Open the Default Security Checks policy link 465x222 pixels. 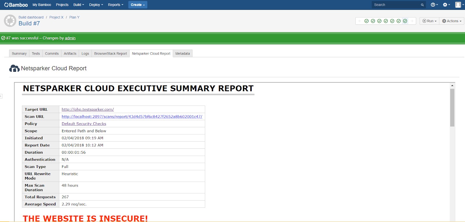[x=84, y=124]
